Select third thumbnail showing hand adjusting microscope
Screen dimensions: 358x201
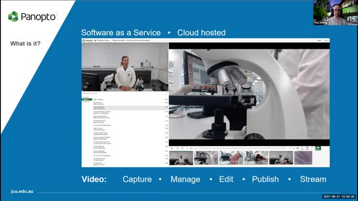click(231, 158)
